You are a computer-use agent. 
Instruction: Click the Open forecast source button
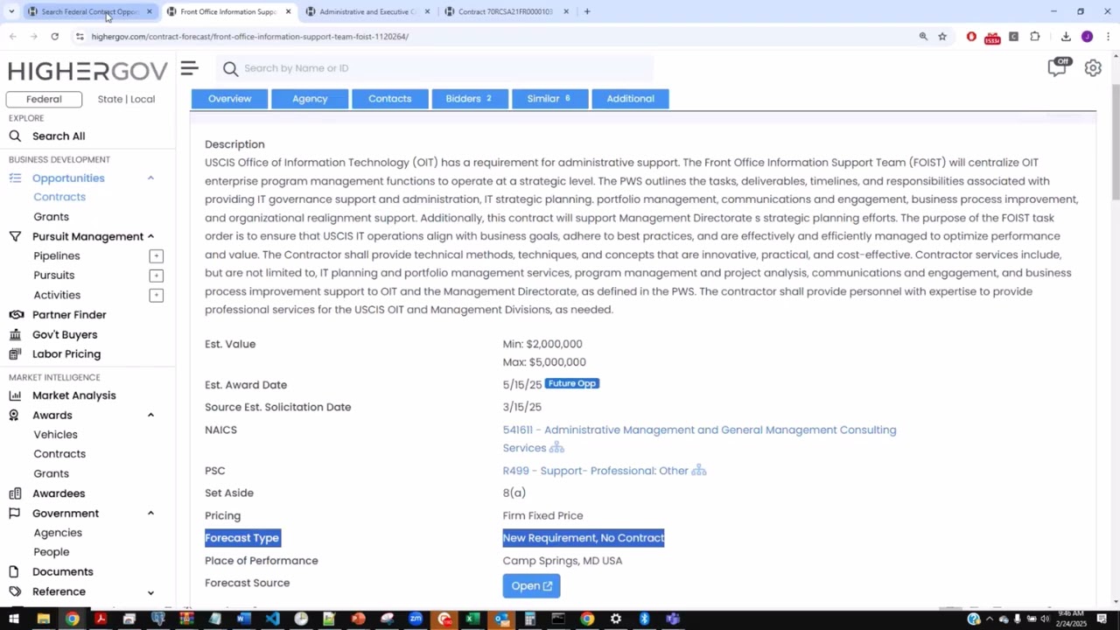click(x=531, y=586)
